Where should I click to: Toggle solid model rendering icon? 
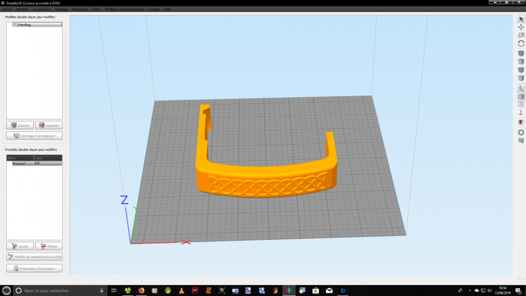[x=521, y=97]
